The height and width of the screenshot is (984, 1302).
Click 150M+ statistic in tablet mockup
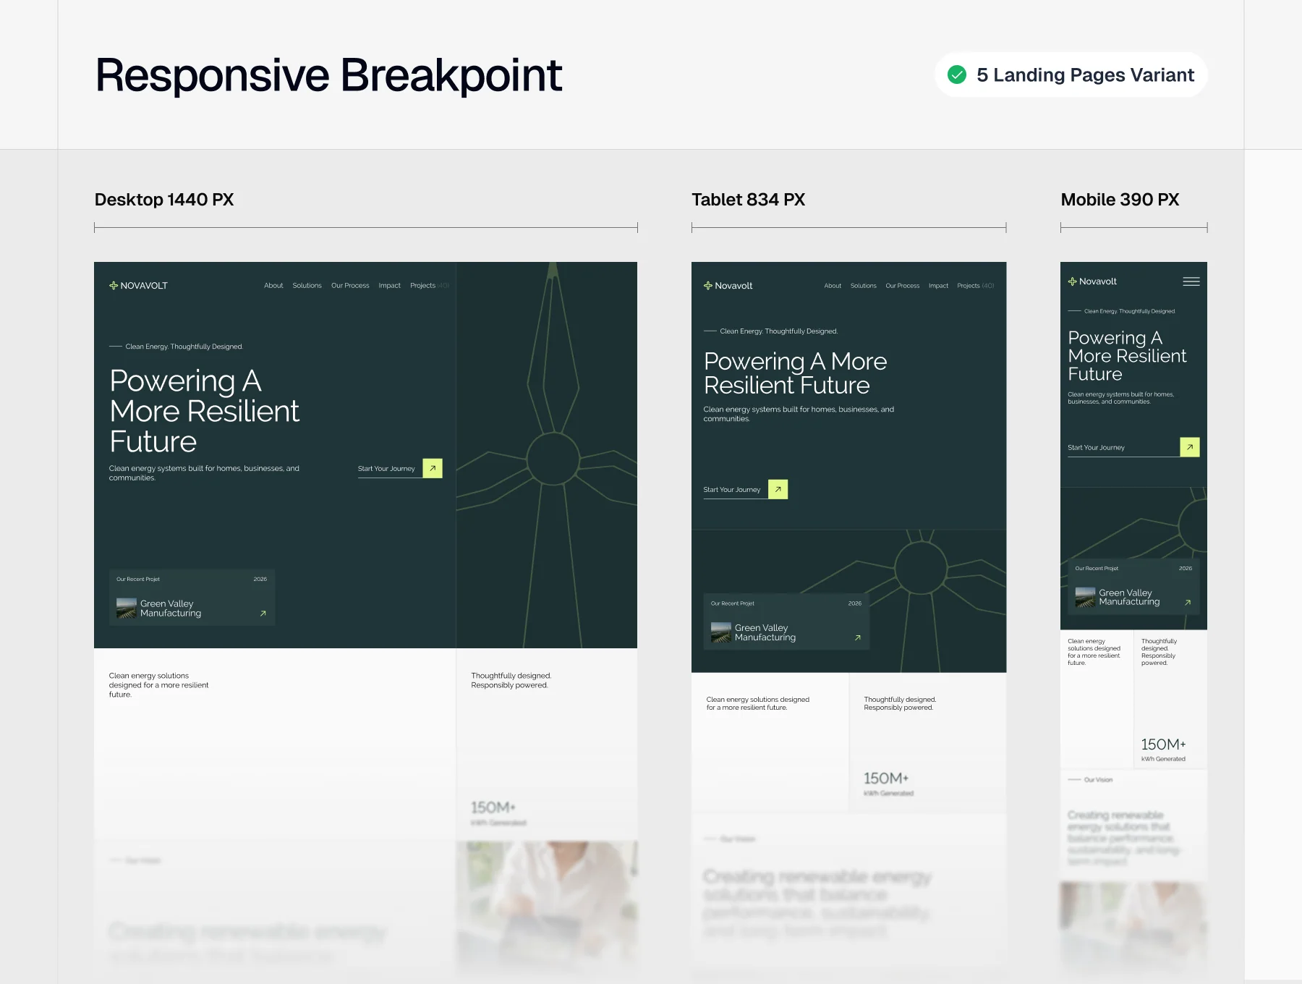886,778
